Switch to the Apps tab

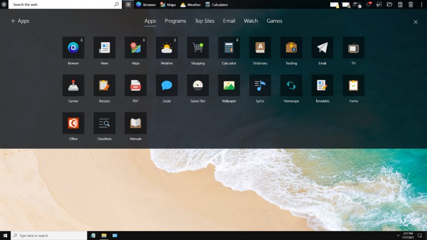tap(150, 21)
